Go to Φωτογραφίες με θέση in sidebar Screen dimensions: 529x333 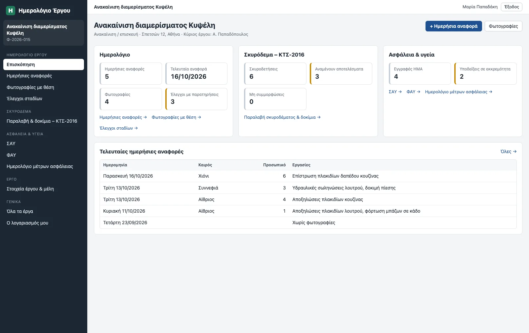(x=44, y=87)
